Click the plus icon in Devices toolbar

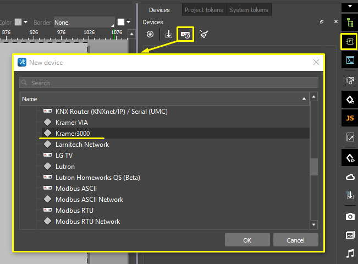150,35
